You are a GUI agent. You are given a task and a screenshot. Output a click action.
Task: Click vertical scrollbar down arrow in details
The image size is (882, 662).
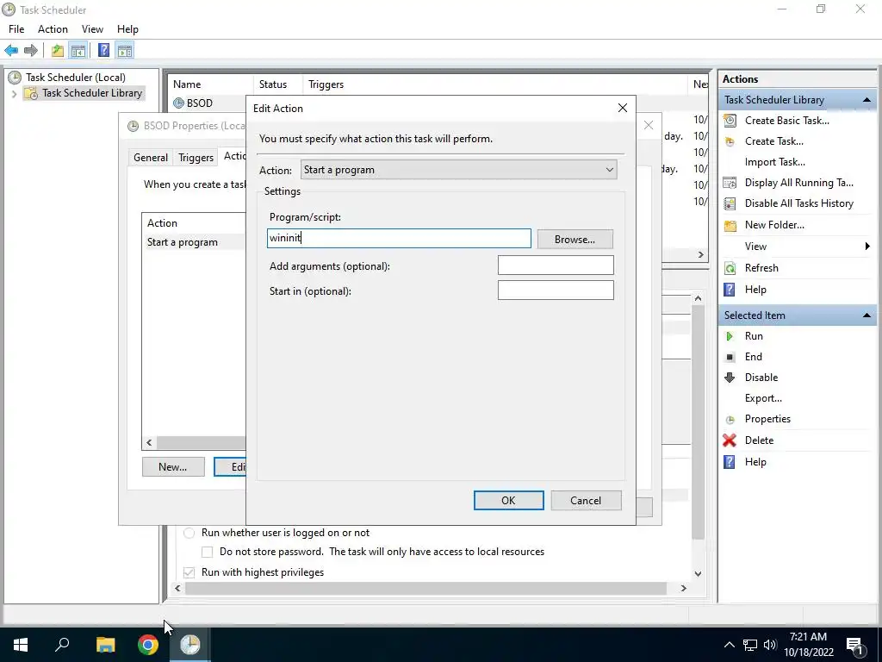(x=698, y=573)
